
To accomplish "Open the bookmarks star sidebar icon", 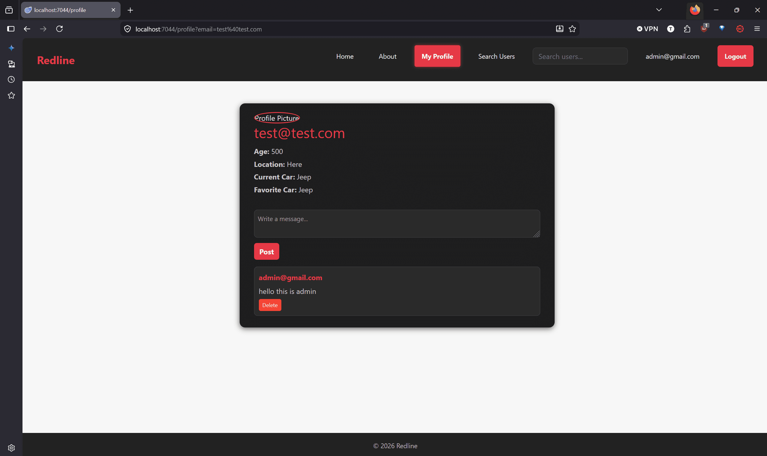I will click(x=11, y=96).
